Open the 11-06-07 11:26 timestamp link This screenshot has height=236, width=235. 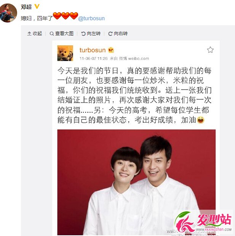[x=94, y=58]
